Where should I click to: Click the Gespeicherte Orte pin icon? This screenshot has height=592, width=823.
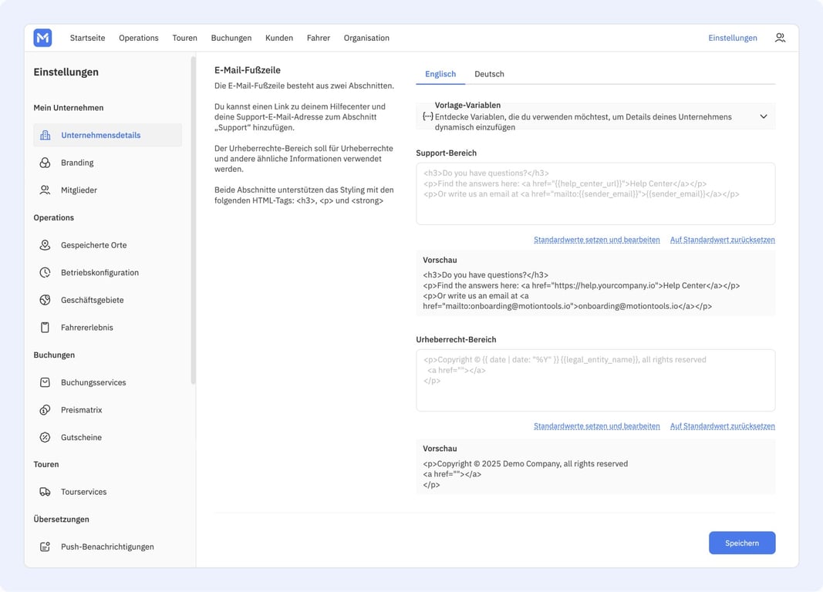[46, 245]
